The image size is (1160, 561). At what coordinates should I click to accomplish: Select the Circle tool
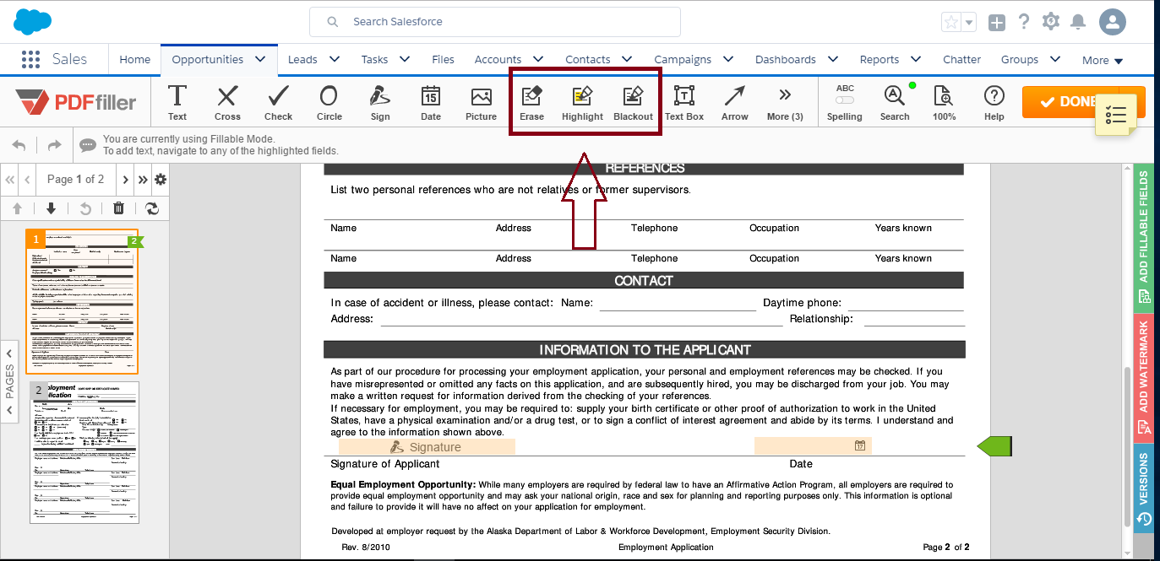coord(329,103)
